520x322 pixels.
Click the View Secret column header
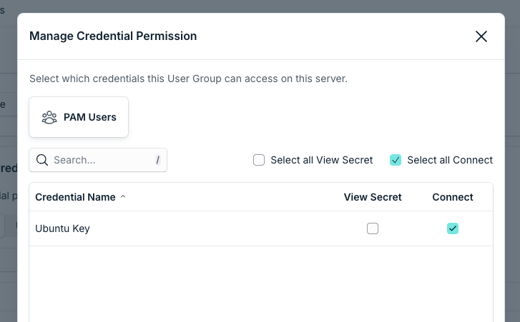(373, 197)
